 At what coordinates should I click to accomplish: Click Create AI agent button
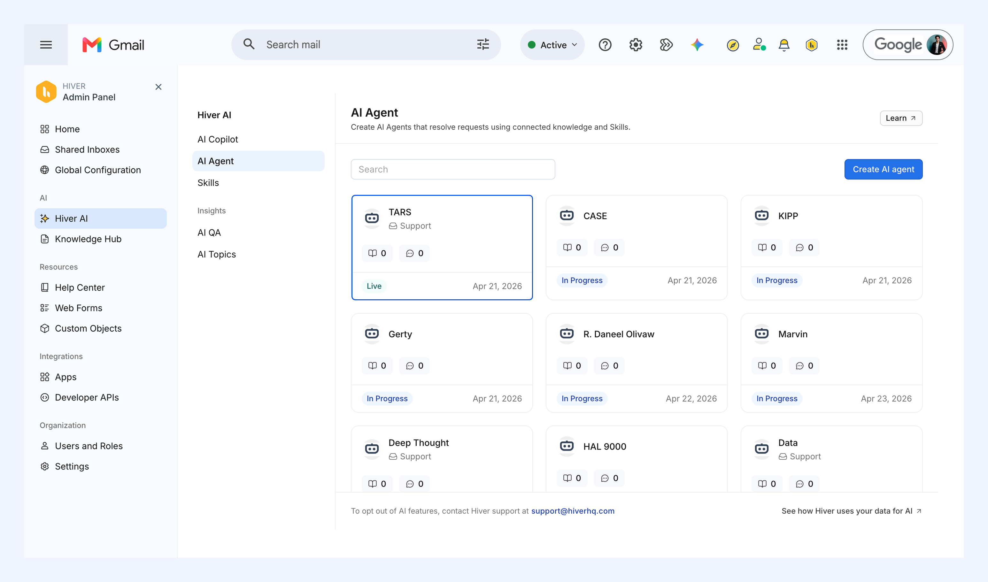point(883,169)
